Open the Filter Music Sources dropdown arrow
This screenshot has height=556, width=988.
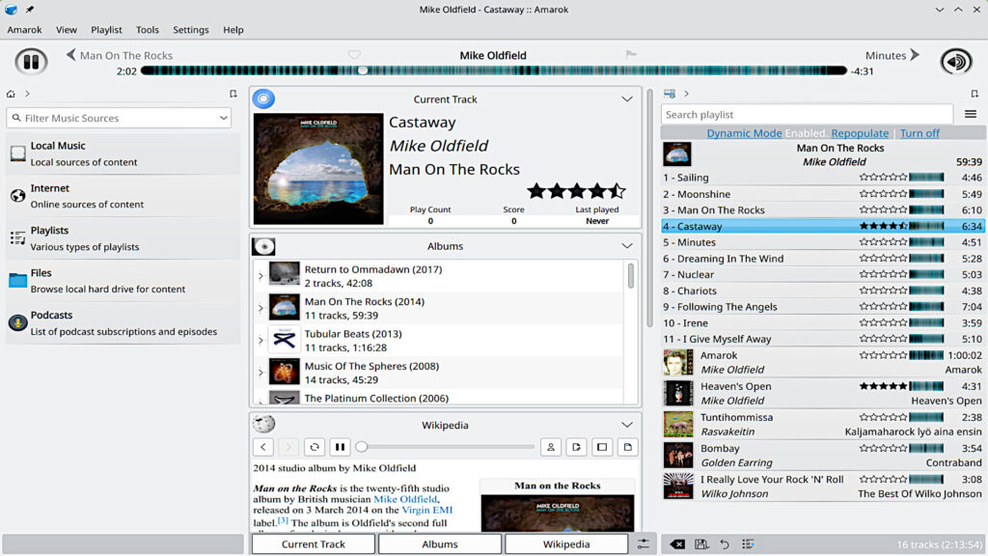224,118
